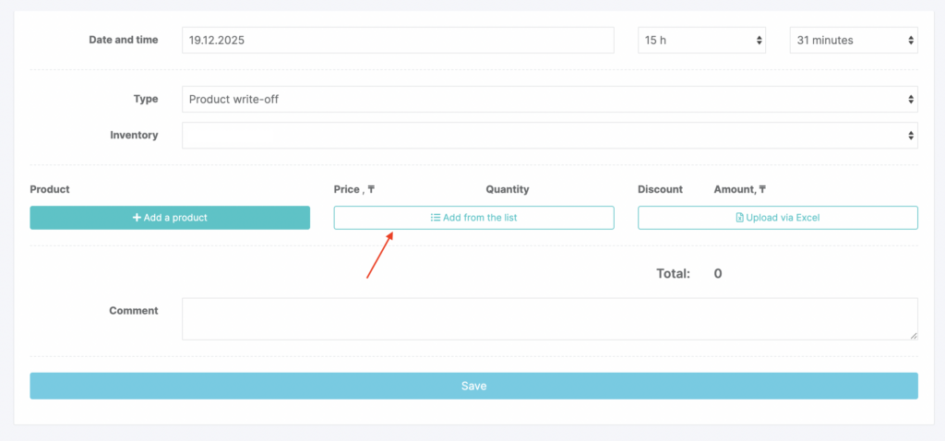
Task: Open the Type dropdown set to Product write-off
Action: point(549,99)
